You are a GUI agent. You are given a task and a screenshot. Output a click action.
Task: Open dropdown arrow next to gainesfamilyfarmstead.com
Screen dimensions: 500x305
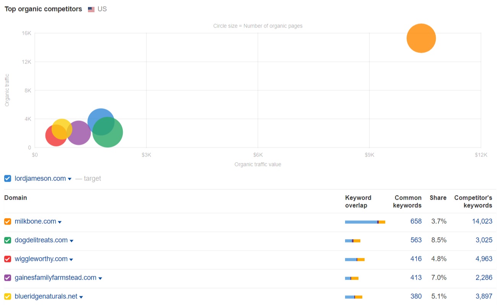[x=100, y=278]
